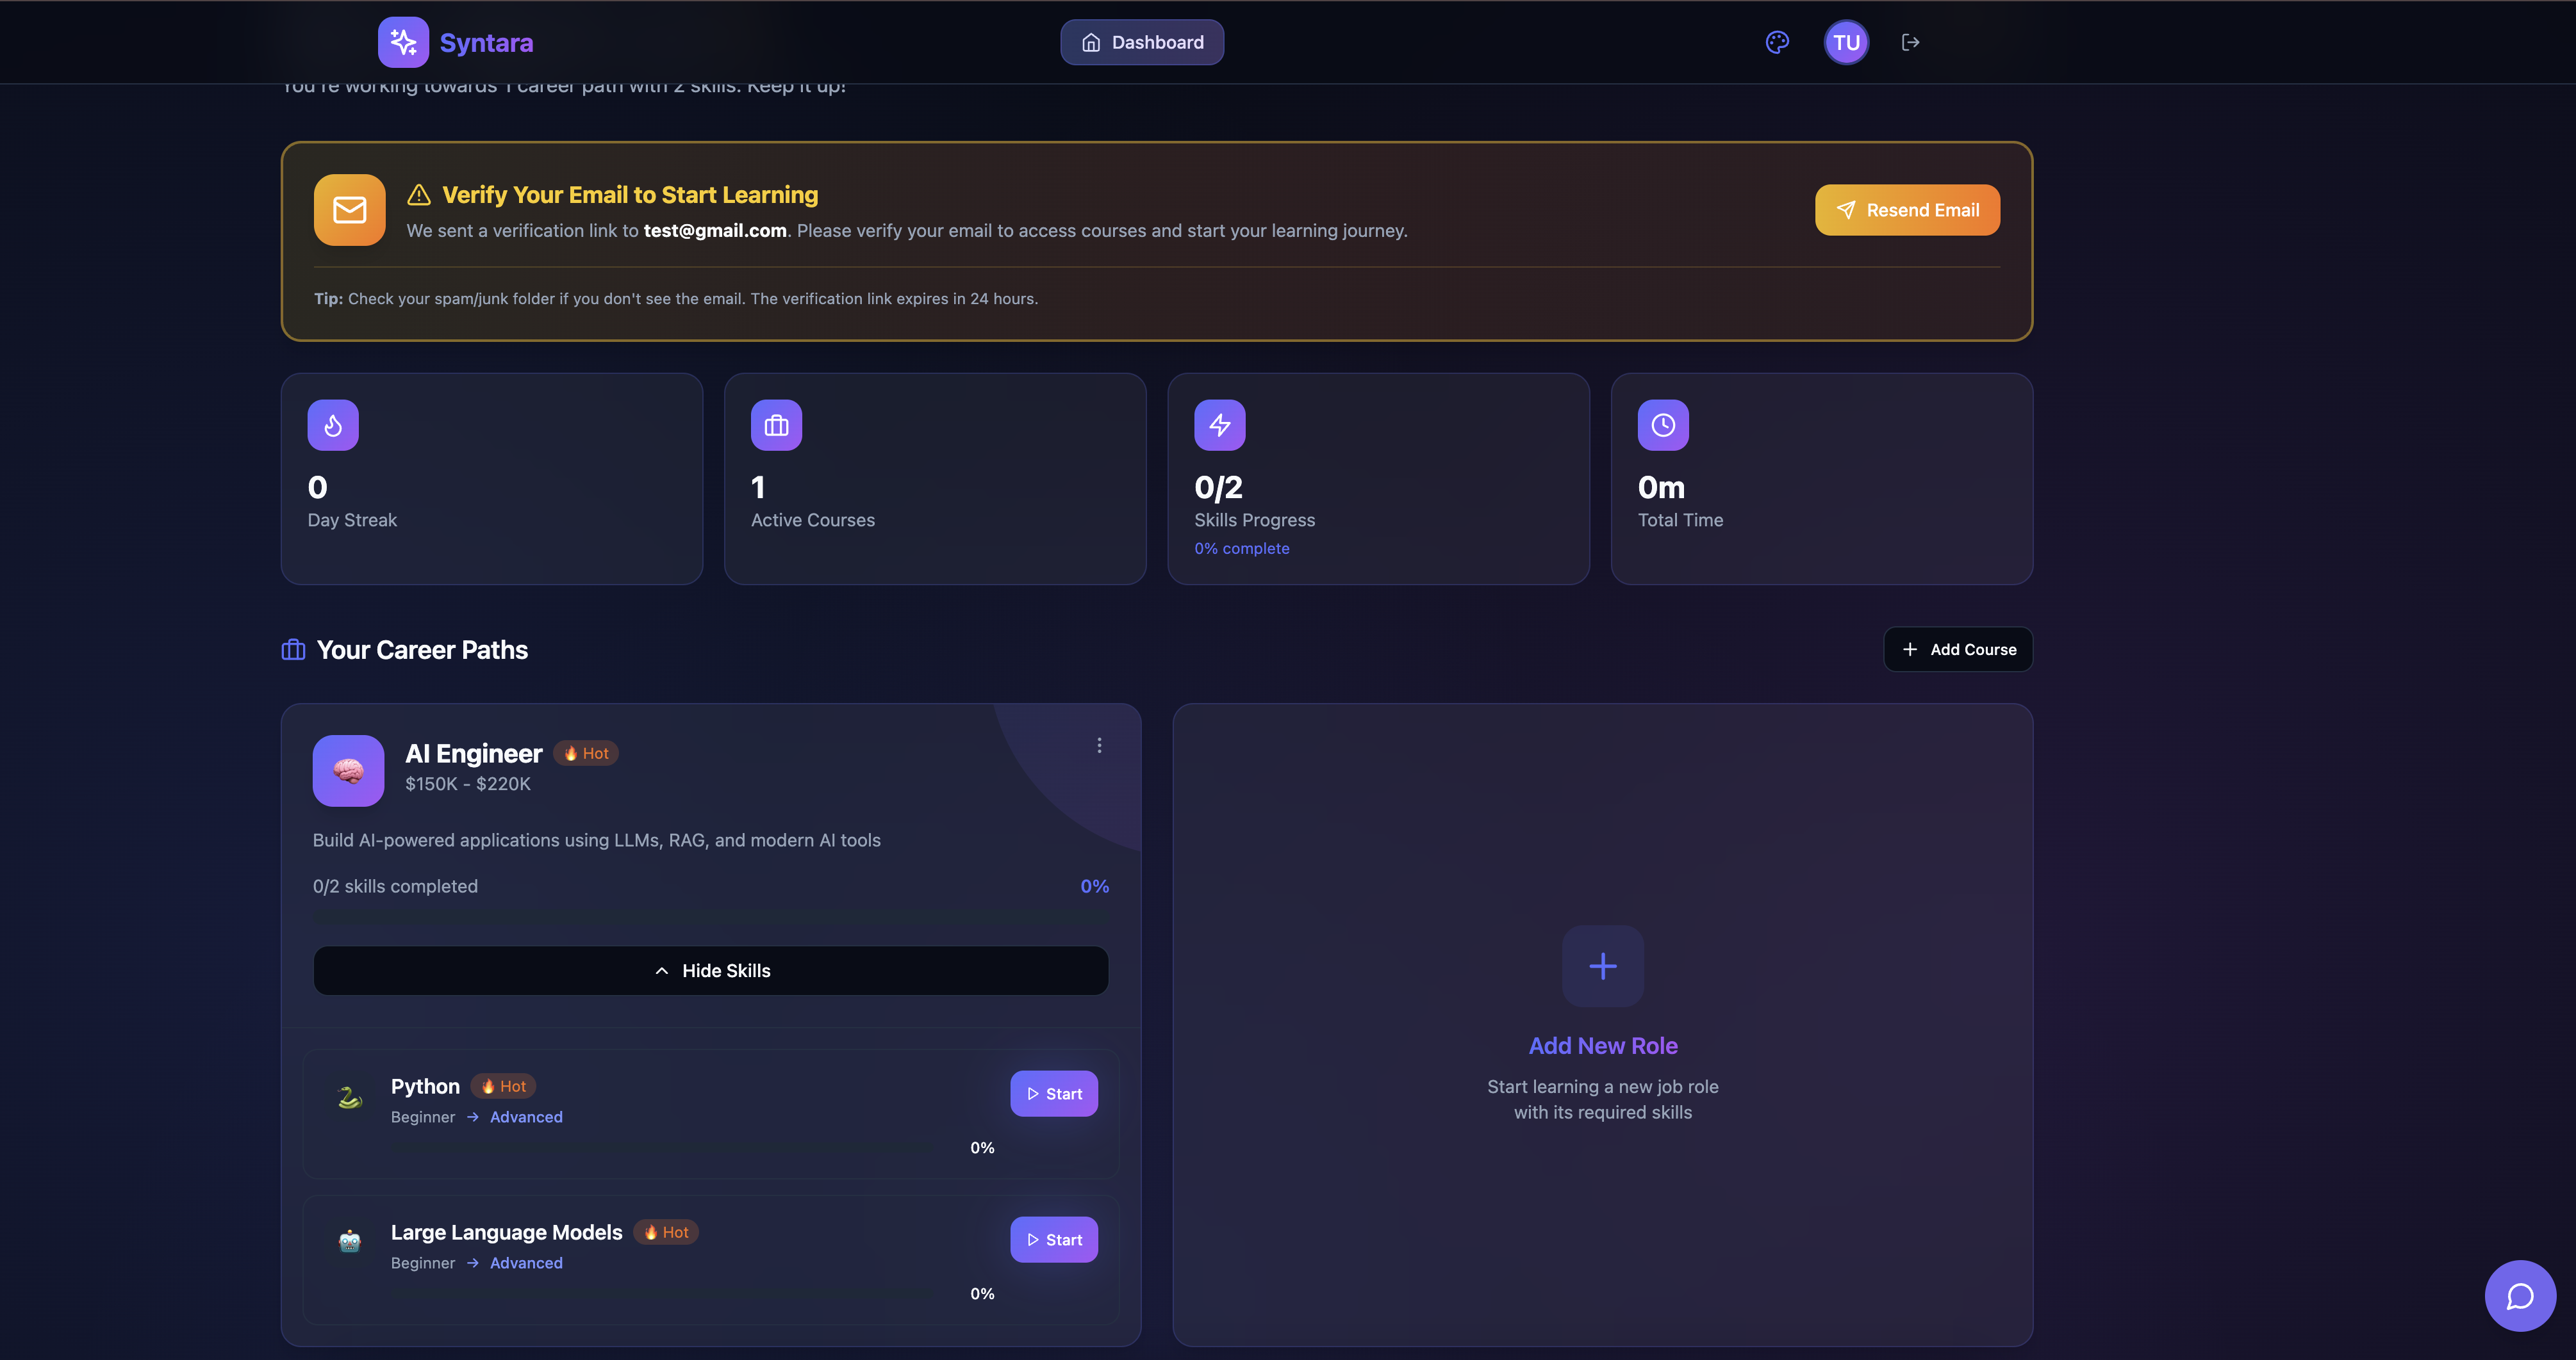Click the TU avatar circle
The image size is (2576, 1360).
click(x=1846, y=42)
